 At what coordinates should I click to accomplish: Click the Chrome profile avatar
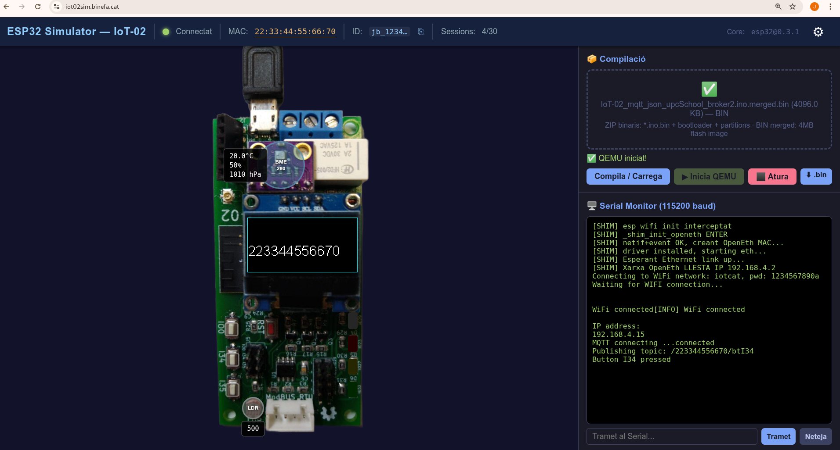[x=815, y=7]
